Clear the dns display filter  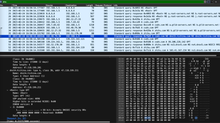point(205,2)
